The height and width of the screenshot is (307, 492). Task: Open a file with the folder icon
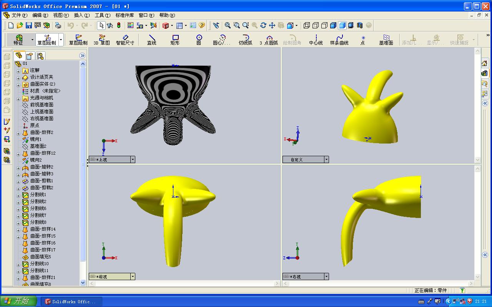pyautogui.click(x=20, y=25)
